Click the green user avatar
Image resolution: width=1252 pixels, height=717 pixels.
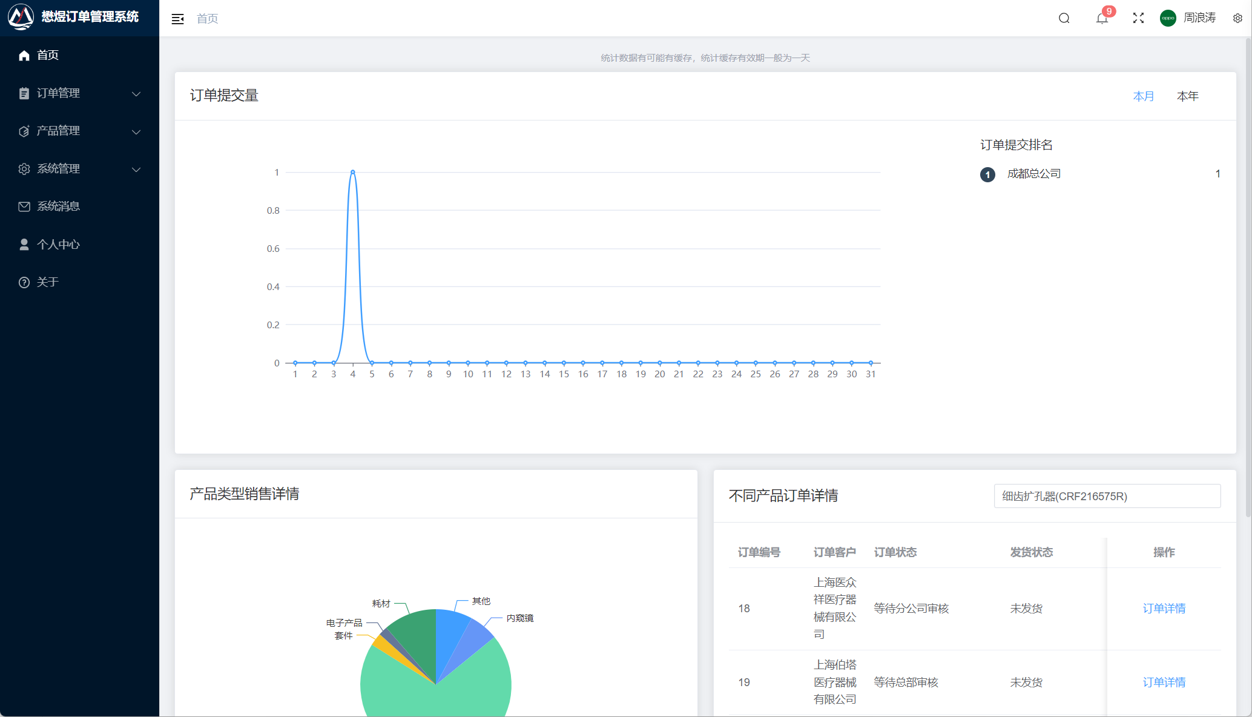[x=1168, y=18]
